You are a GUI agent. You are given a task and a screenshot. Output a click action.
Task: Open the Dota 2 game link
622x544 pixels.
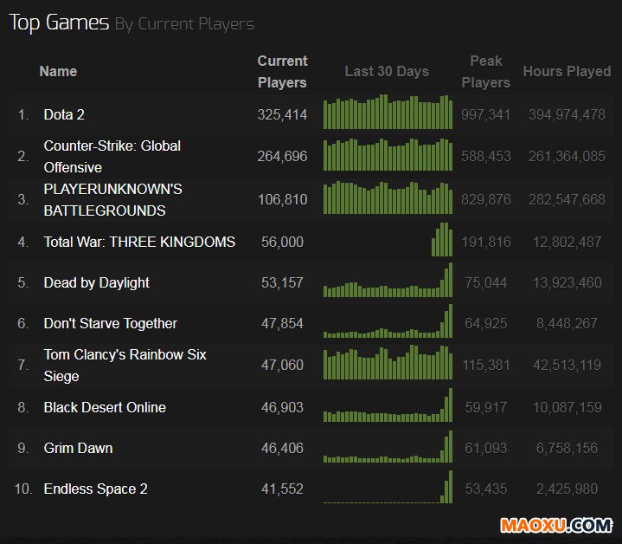(x=64, y=114)
